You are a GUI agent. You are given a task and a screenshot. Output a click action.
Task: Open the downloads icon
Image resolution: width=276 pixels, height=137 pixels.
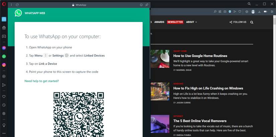(259, 12)
